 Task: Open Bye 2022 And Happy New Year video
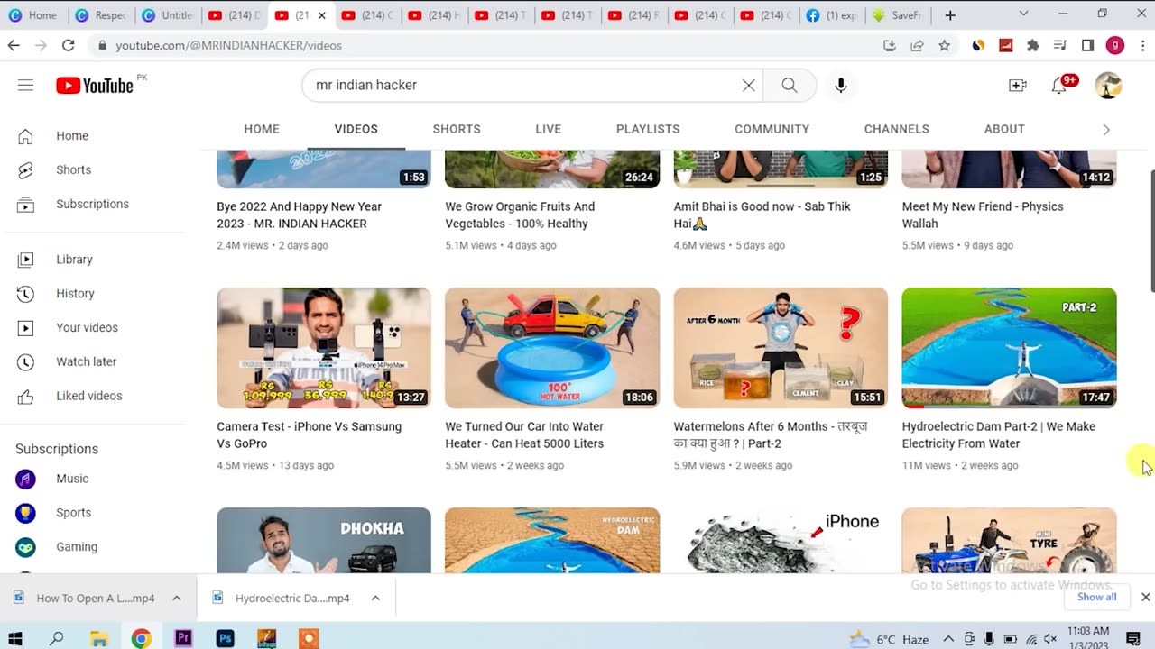pos(299,215)
